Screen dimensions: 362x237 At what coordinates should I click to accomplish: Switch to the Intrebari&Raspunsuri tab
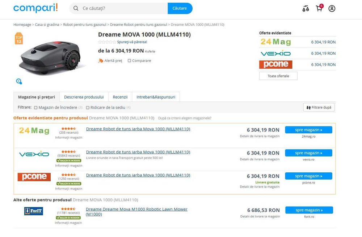156,97
